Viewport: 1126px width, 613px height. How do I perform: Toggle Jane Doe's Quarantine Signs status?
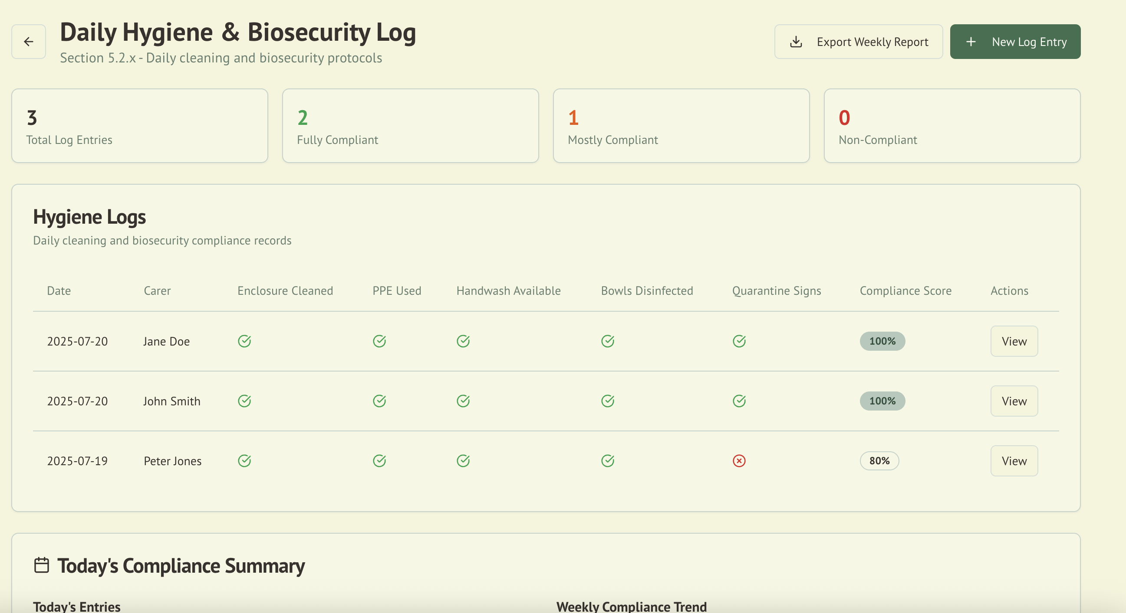[739, 342]
